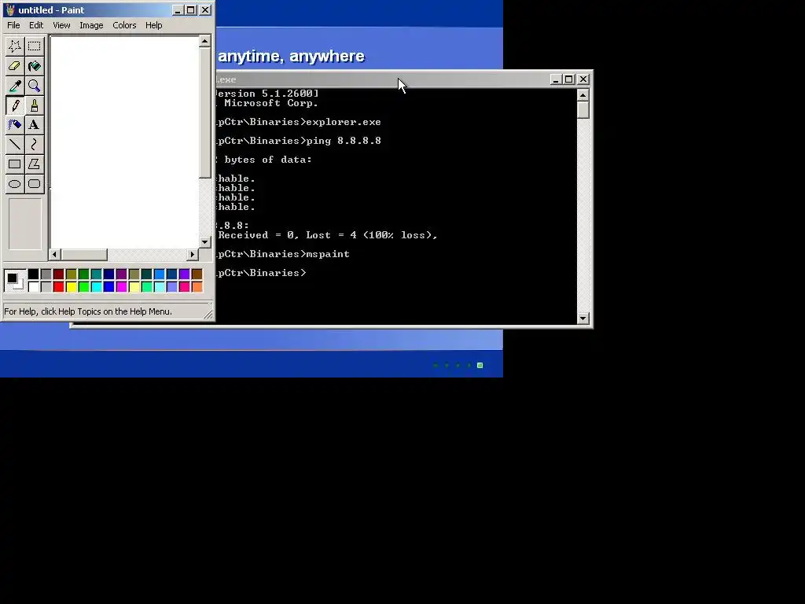Open the Edit menu in Paint
This screenshot has width=805, height=604.
[x=36, y=25]
